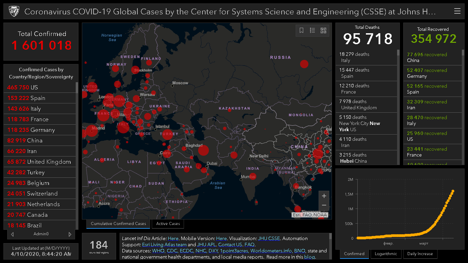Zoom out on the map with minus button
The height and width of the screenshot is (263, 468).
(x=324, y=205)
